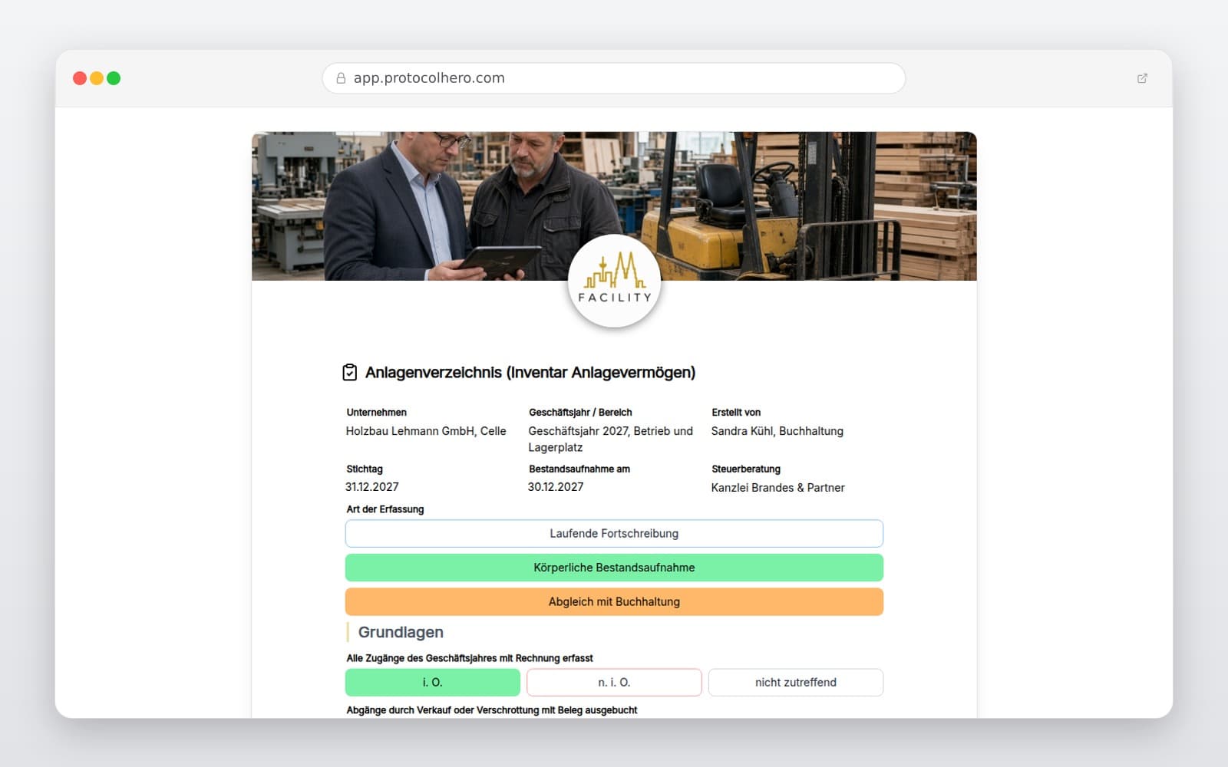The height and width of the screenshot is (767, 1228).
Task: Click the app.protocolhero.com address bar
Action: 614,78
